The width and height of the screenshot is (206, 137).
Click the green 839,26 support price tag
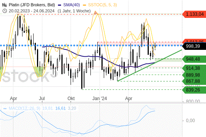[x=194, y=90]
